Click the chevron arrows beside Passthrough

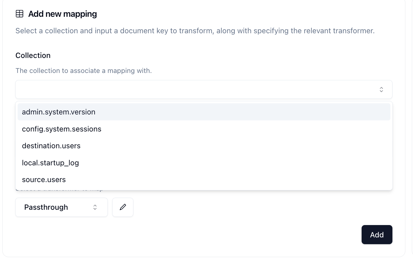[95, 207]
